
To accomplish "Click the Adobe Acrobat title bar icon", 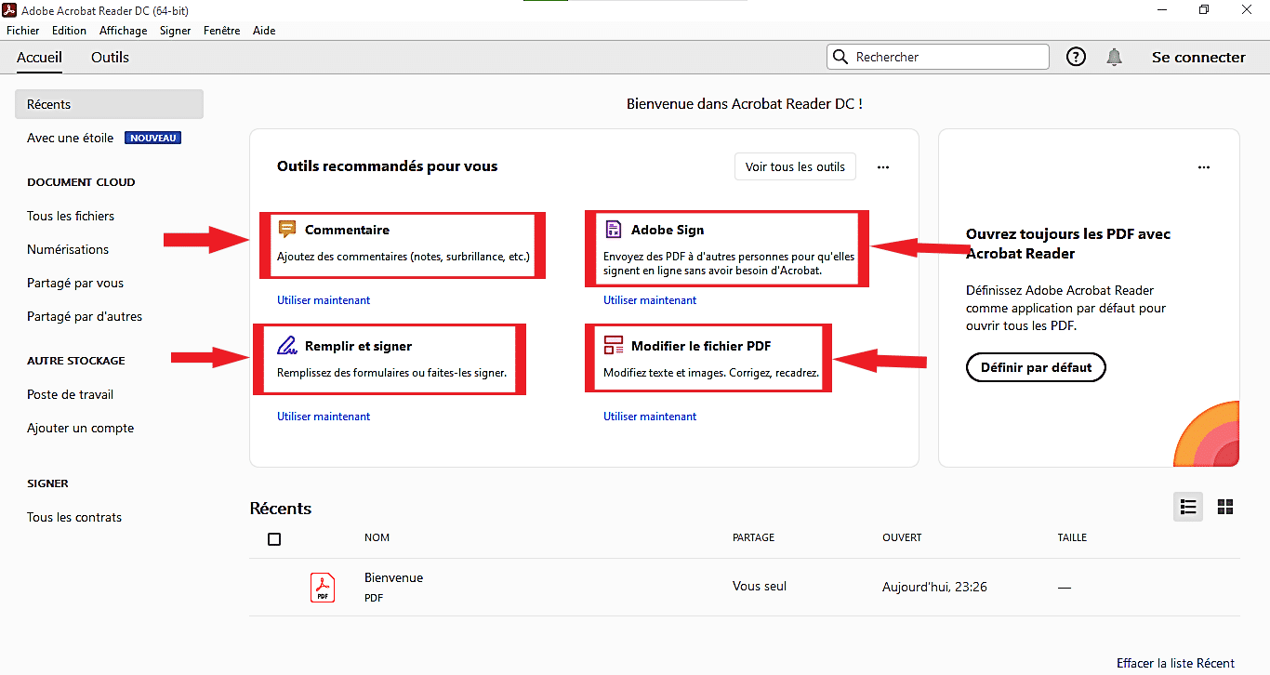I will 11,10.
